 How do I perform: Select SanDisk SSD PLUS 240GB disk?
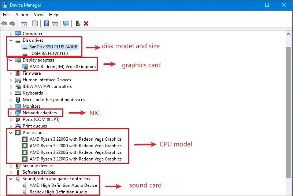[x=53, y=47]
